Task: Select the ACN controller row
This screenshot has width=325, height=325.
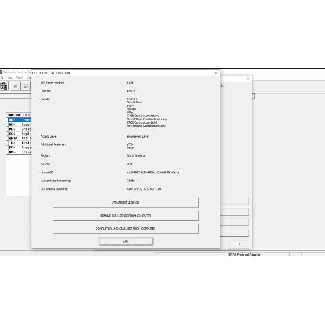Action: [19, 120]
